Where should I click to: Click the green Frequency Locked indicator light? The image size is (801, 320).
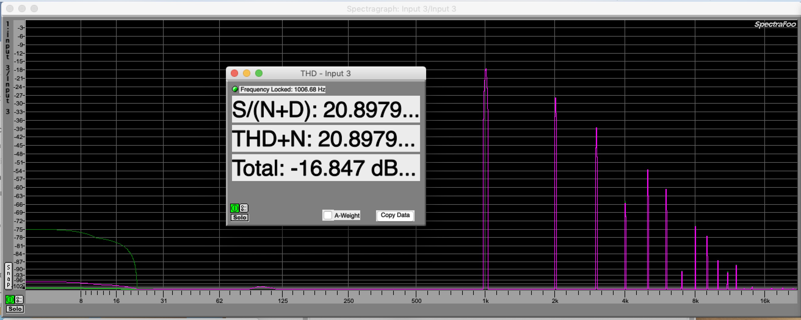point(235,89)
